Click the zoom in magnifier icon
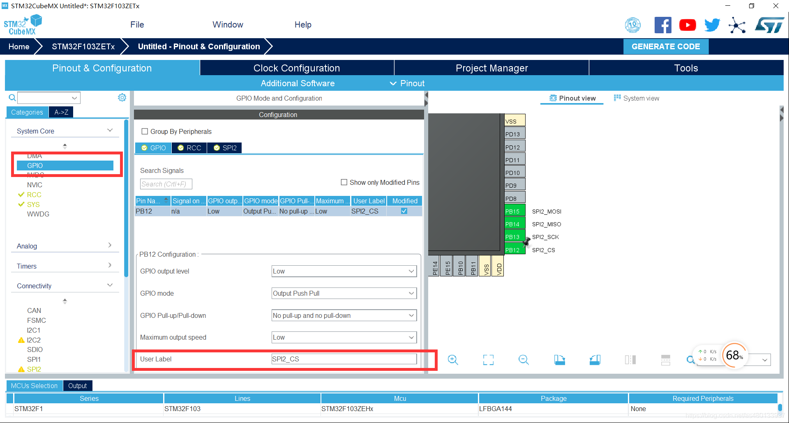Viewport: 789px width, 423px height. (x=453, y=360)
